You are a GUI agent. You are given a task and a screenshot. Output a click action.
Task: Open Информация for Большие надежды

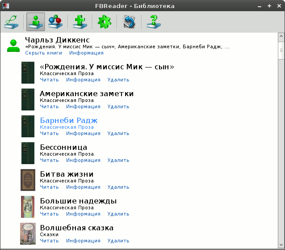point(83,214)
